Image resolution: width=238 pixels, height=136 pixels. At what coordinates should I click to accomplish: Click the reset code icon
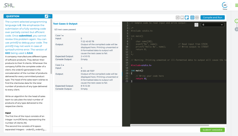point(177,17)
